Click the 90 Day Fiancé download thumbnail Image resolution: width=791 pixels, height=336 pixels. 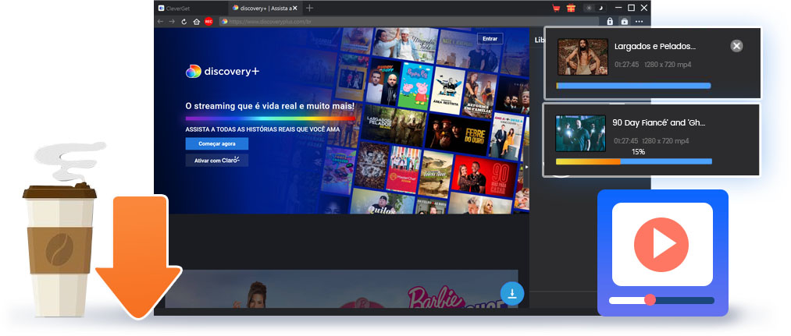tap(580, 133)
